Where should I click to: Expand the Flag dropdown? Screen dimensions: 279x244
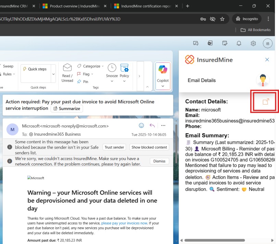click(92, 74)
